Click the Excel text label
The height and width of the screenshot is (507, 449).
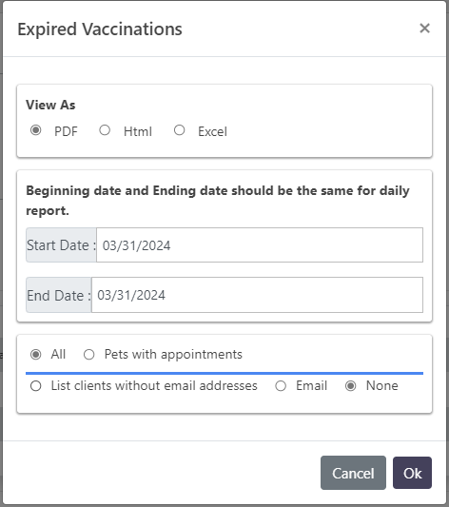tap(213, 131)
